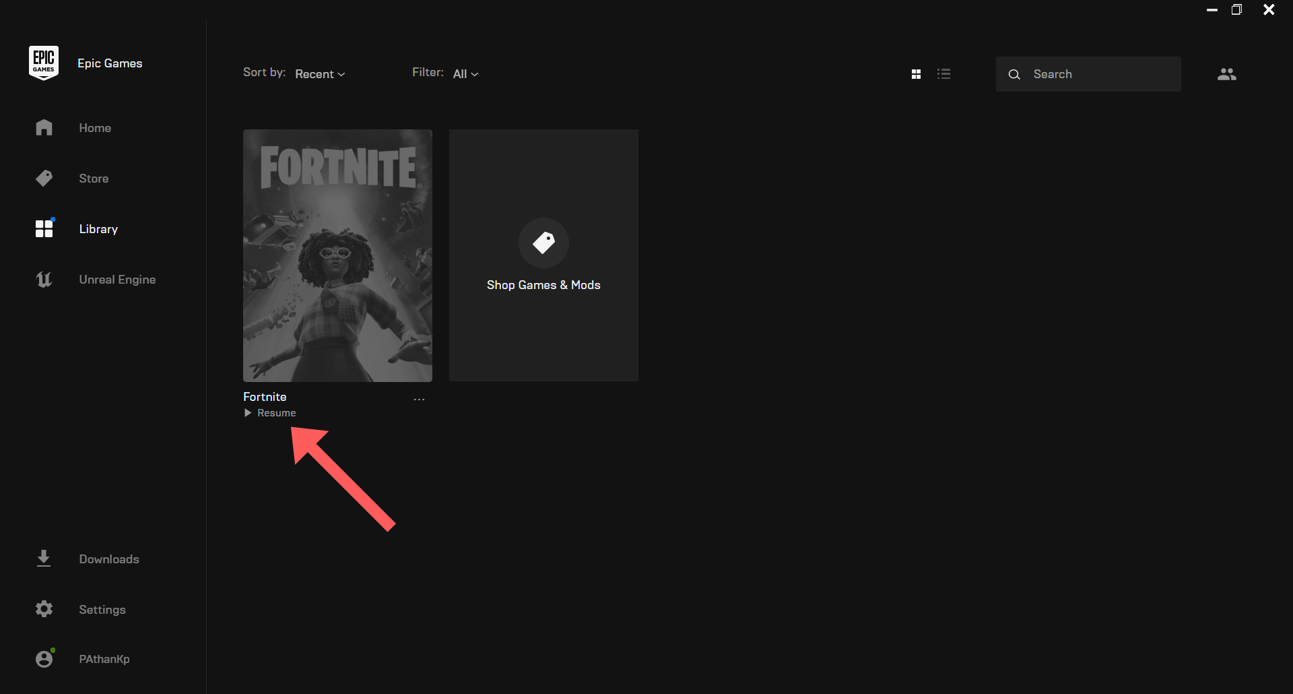Open the three-dot menu next to Fortnite

(x=419, y=398)
